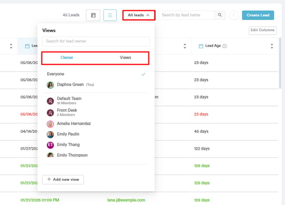
Task: Click the search magnifier icon
Action: 220,15
